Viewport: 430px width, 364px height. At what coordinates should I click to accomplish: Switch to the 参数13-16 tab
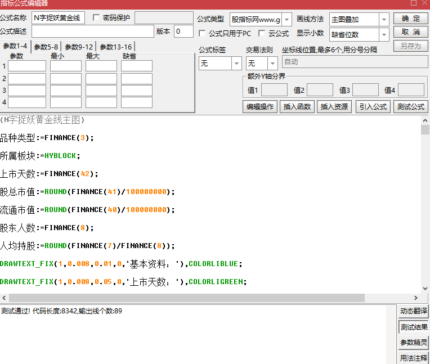(116, 47)
